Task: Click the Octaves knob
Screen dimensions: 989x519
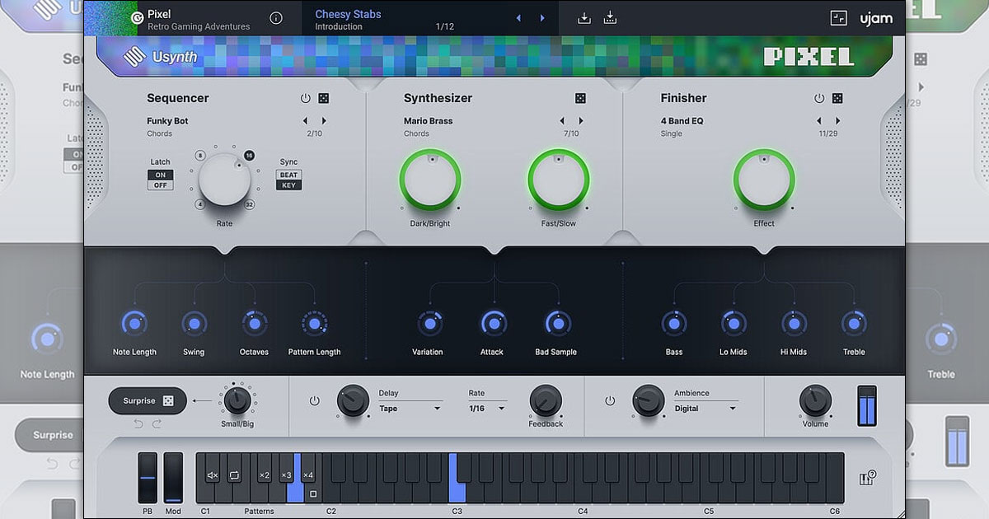Action: (x=254, y=324)
